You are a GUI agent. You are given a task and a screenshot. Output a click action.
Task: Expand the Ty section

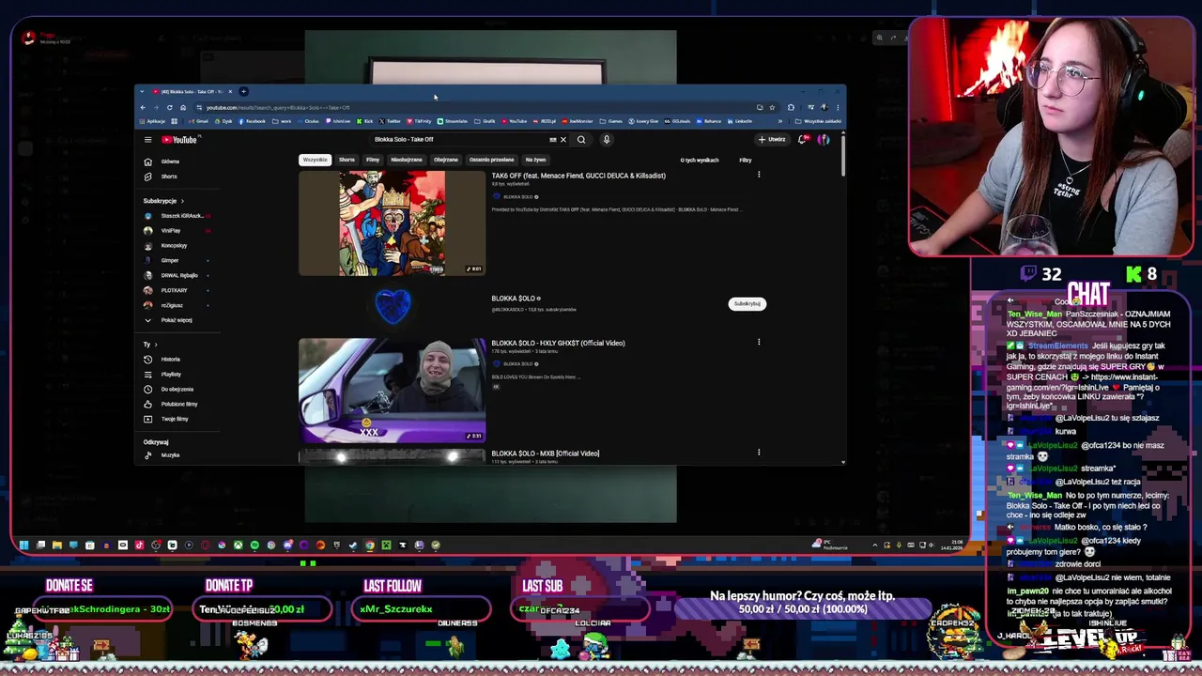[149, 345]
